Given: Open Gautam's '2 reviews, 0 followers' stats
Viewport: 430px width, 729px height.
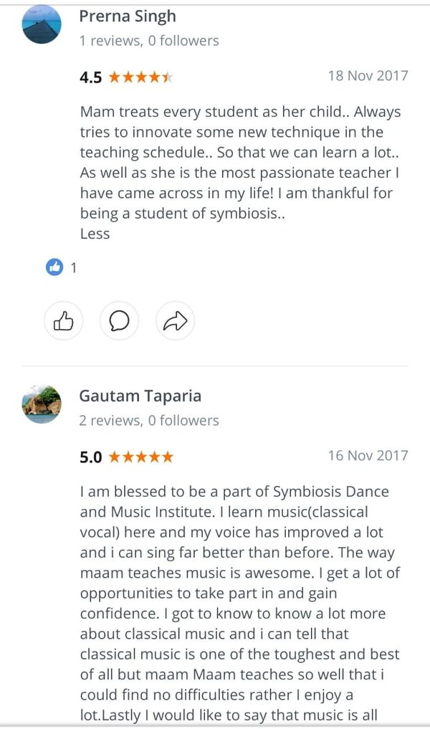Looking at the screenshot, I should pyautogui.click(x=149, y=420).
